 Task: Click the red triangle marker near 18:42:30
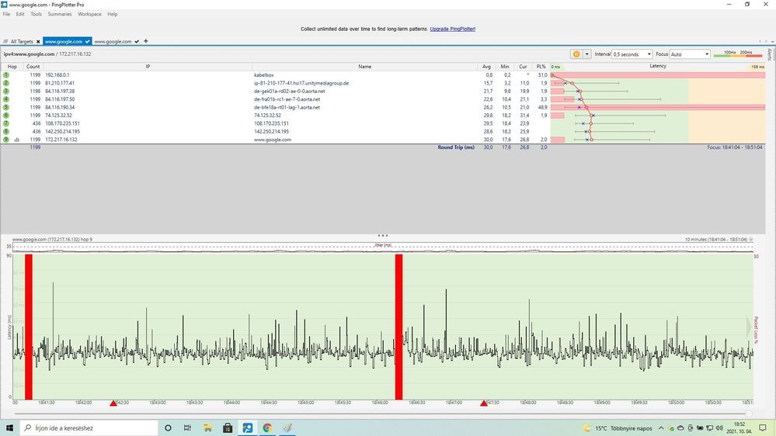[x=113, y=403]
